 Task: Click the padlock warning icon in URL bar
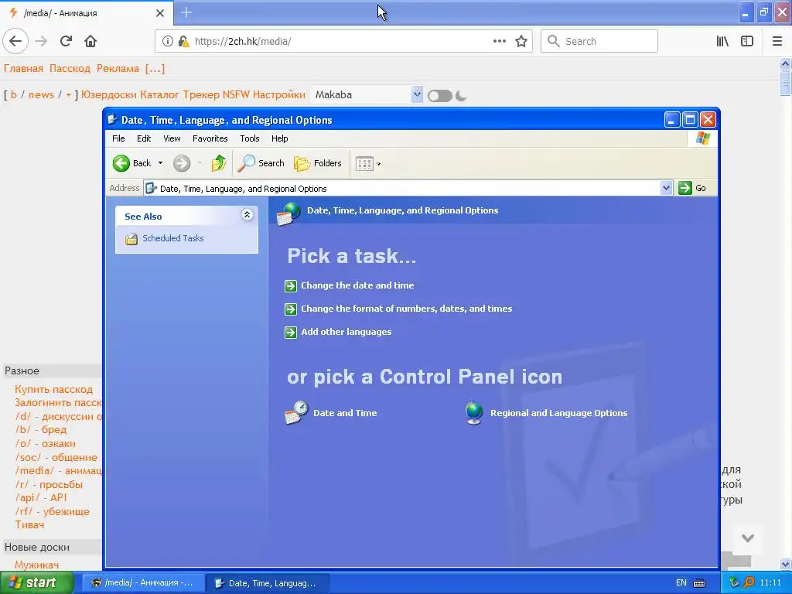(x=184, y=41)
